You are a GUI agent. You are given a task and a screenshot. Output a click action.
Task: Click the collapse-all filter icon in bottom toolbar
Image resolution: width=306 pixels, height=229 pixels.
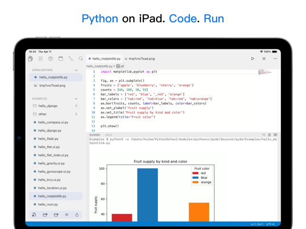coord(67,215)
